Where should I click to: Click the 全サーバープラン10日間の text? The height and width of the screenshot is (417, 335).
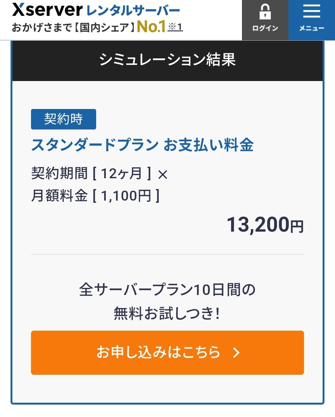pyautogui.click(x=167, y=290)
